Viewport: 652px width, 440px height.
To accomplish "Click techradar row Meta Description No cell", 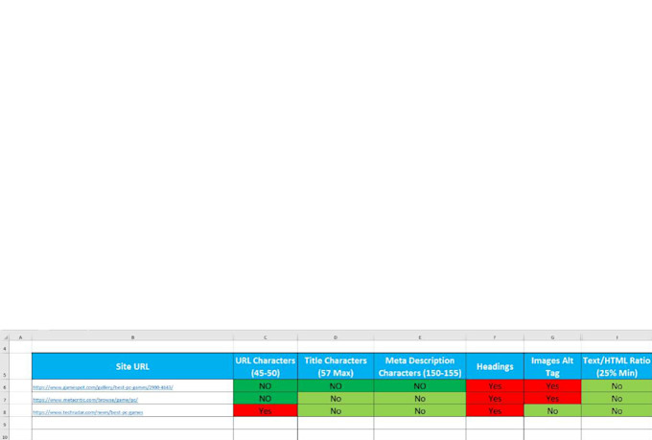I will coord(420,411).
